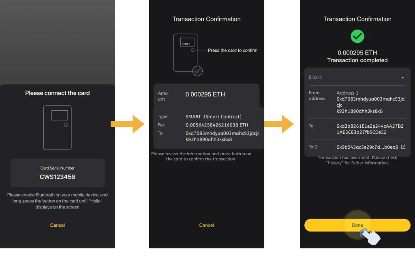Select the Amount row value 0.000295 ETH

pyautogui.click(x=205, y=94)
